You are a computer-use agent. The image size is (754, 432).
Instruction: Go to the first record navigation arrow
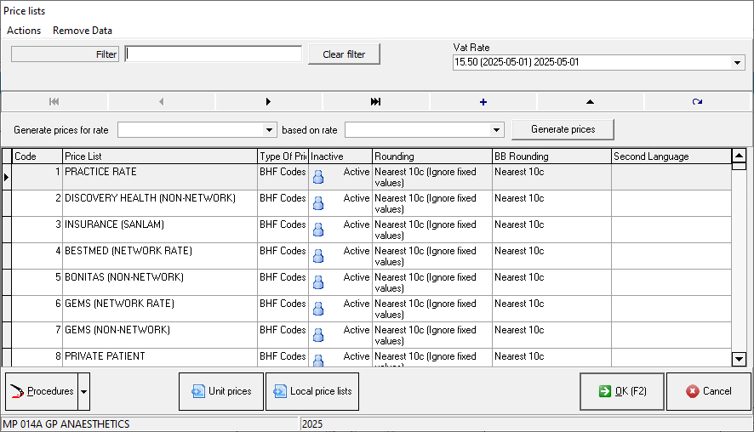point(54,101)
